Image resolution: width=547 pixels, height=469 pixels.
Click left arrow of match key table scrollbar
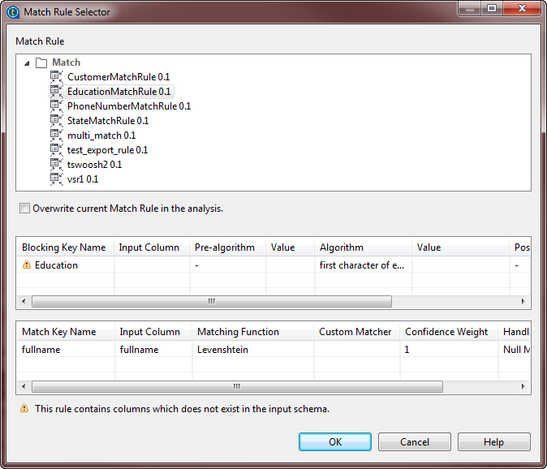(24, 386)
